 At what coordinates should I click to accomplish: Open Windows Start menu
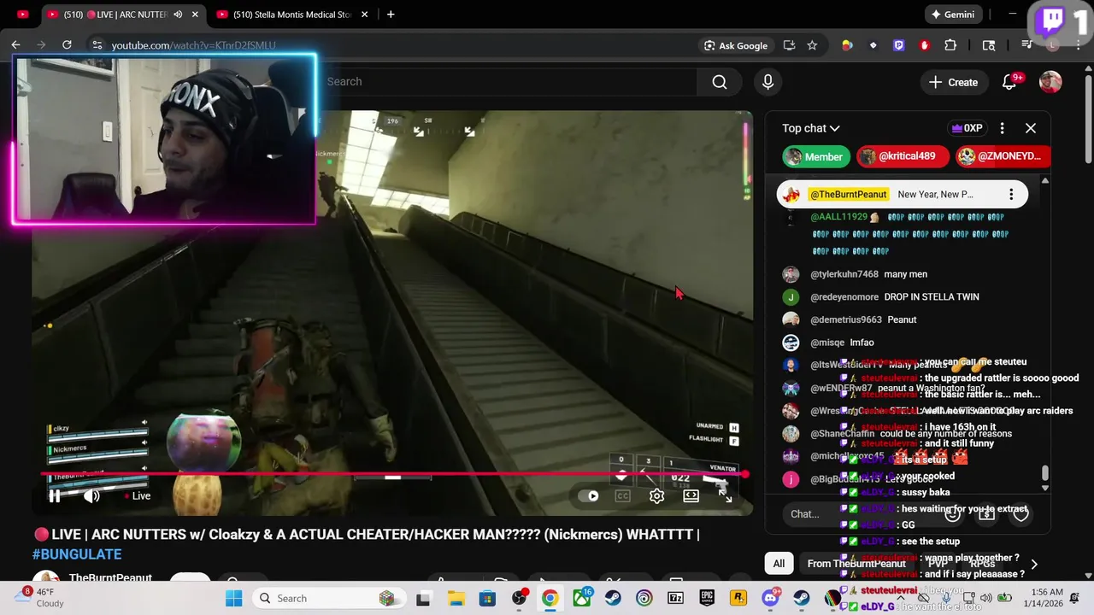(x=234, y=598)
